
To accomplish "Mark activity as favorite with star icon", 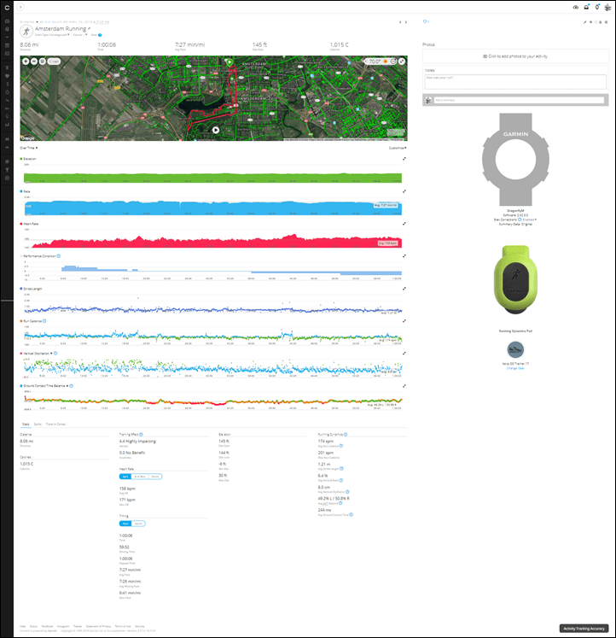I will pyautogui.click(x=590, y=22).
